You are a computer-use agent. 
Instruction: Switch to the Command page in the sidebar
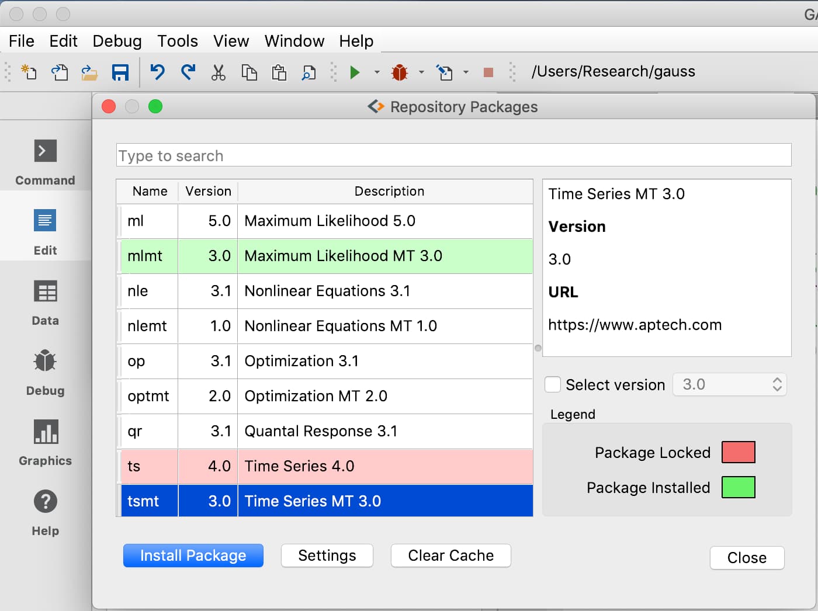click(x=46, y=162)
